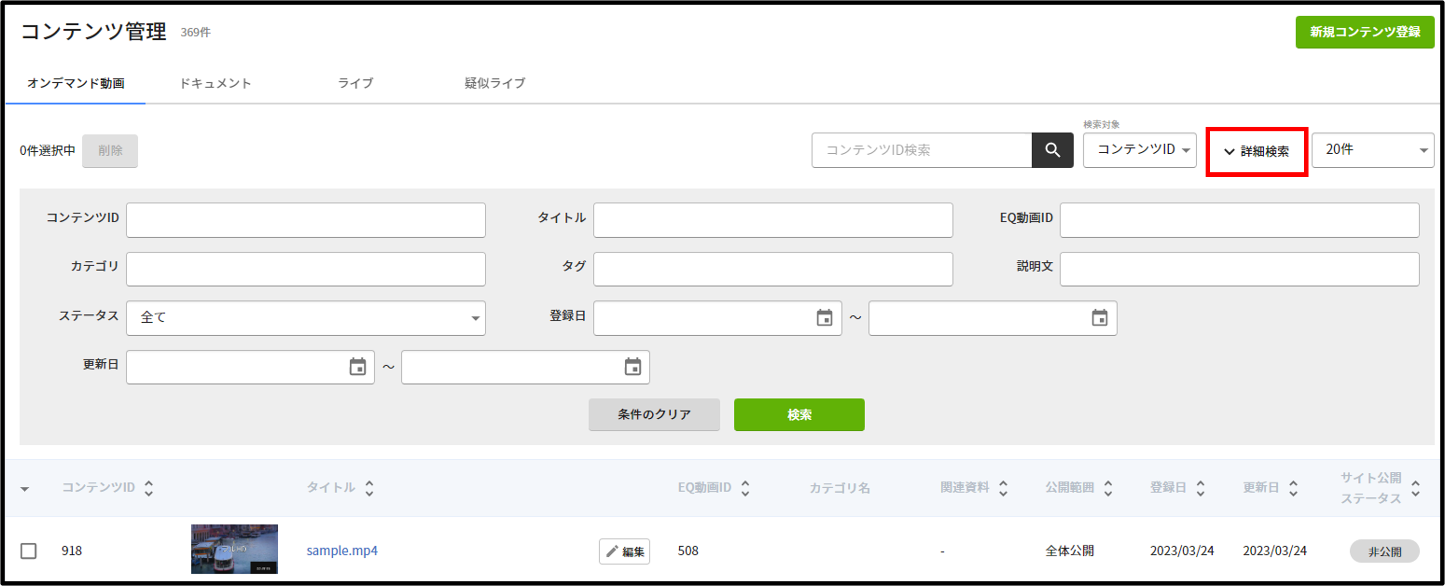Switch to the 疑似ライブ tab

click(x=495, y=83)
